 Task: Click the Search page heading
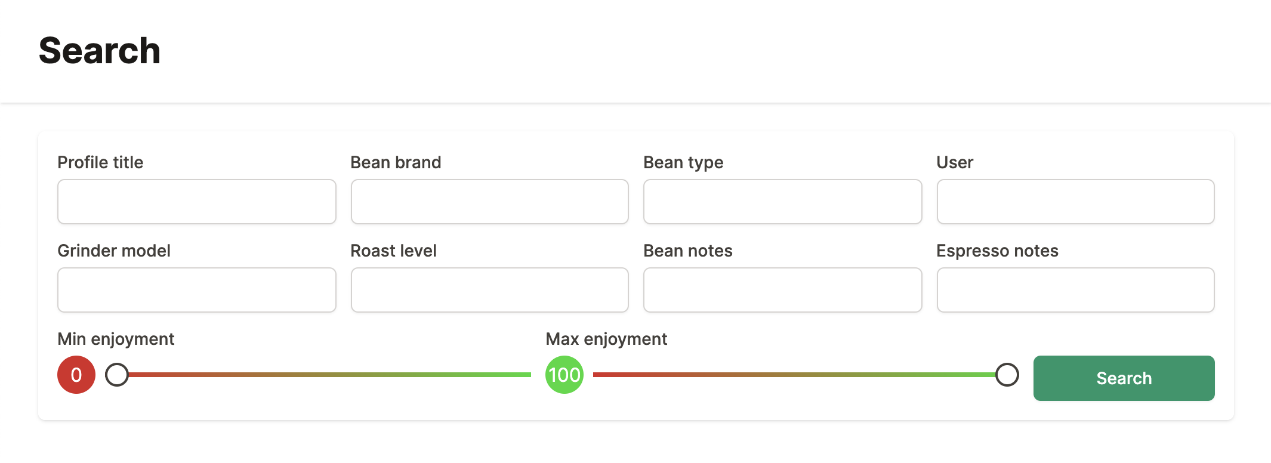tap(100, 51)
